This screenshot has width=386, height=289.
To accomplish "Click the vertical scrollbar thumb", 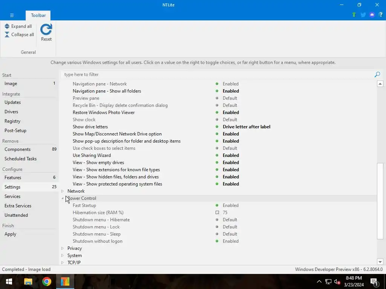I will point(380,201).
